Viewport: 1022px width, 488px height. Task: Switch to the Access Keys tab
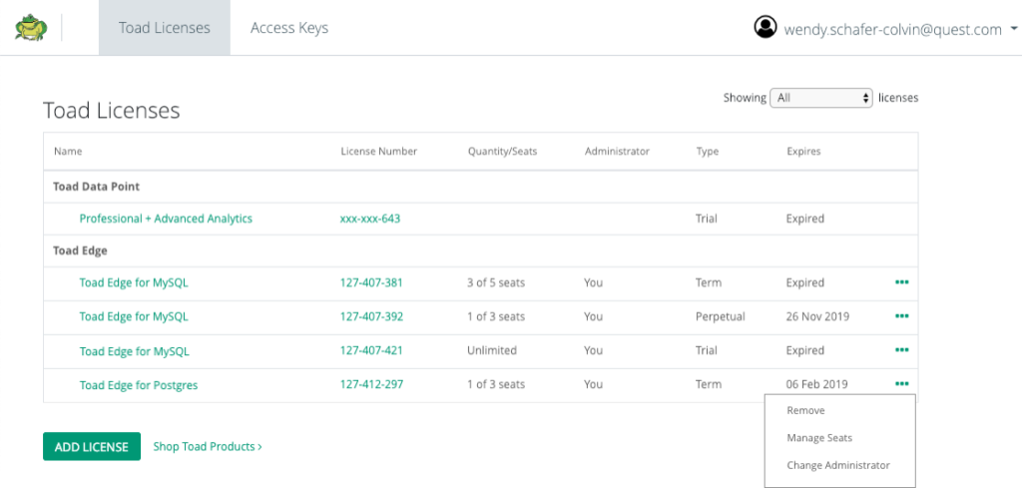[x=289, y=28]
